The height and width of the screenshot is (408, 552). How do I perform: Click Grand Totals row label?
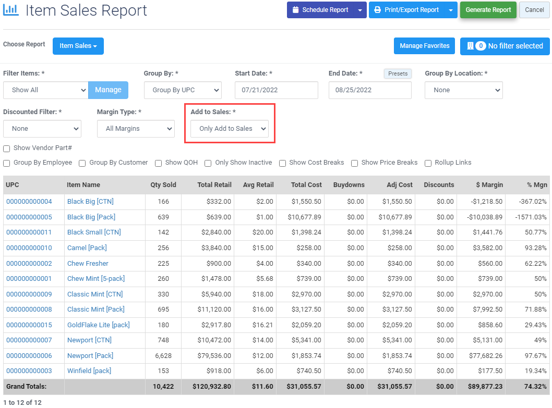(27, 387)
